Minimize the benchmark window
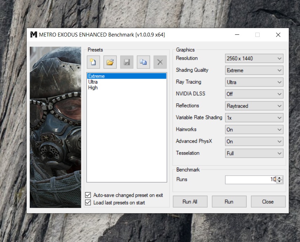Viewport: 300px width, 242px height. coord(237,35)
